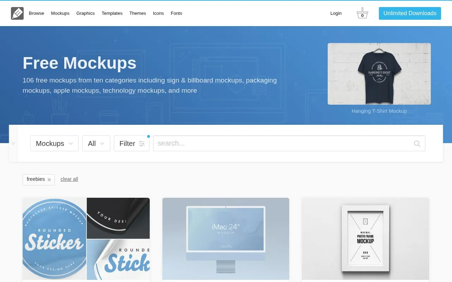The height and width of the screenshot is (282, 452).
Task: Click the clear all link
Action: (69, 179)
